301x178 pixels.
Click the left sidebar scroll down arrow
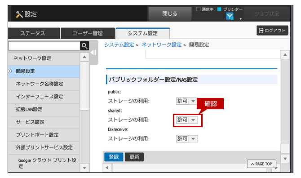(x=84, y=168)
